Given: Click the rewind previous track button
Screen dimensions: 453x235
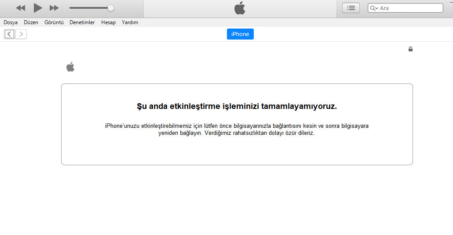Looking at the screenshot, I should pos(21,8).
